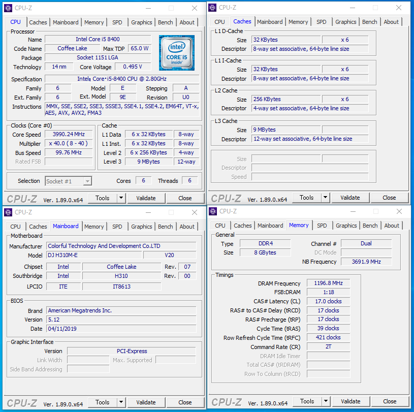Image resolution: width=414 pixels, height=412 pixels.
Task: Click Validate button in Caches window
Action: [350, 198]
